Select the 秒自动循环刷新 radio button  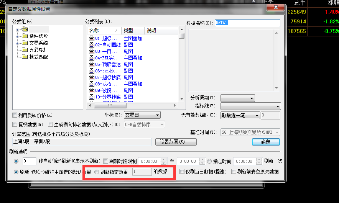16,161
